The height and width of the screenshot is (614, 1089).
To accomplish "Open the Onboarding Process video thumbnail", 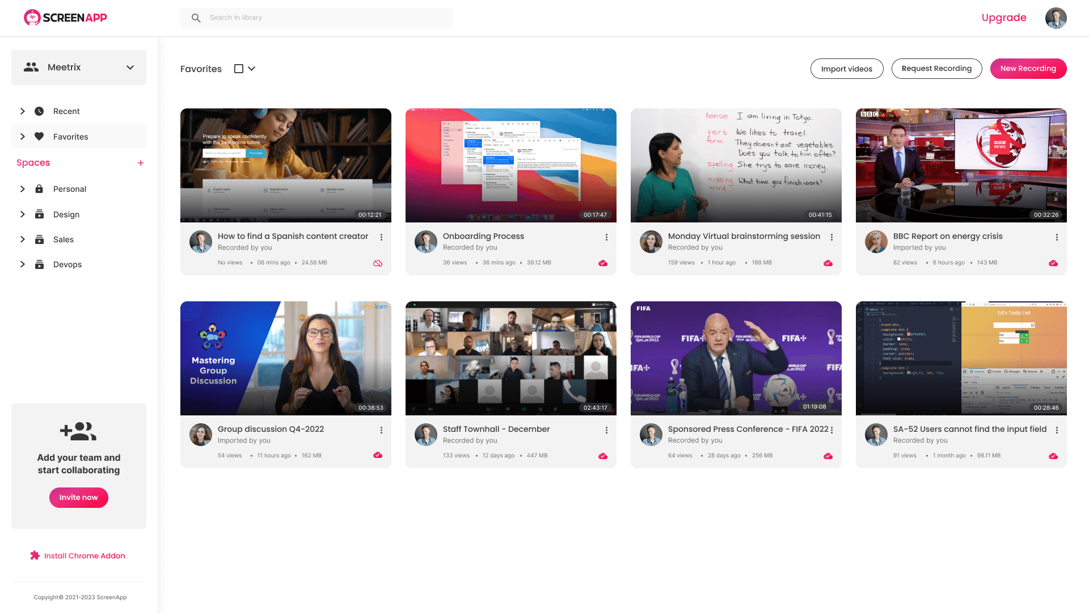I will pyautogui.click(x=511, y=165).
